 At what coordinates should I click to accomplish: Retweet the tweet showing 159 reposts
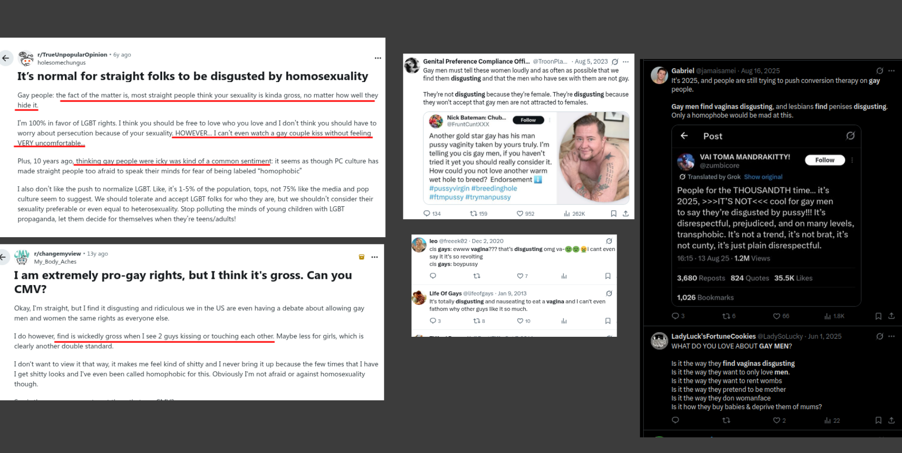coord(478,214)
